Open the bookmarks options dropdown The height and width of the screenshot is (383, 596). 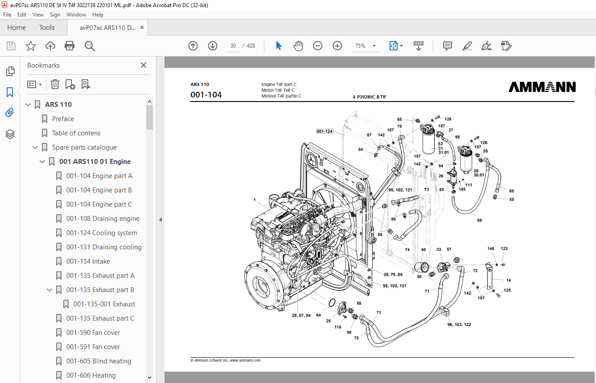pos(35,84)
